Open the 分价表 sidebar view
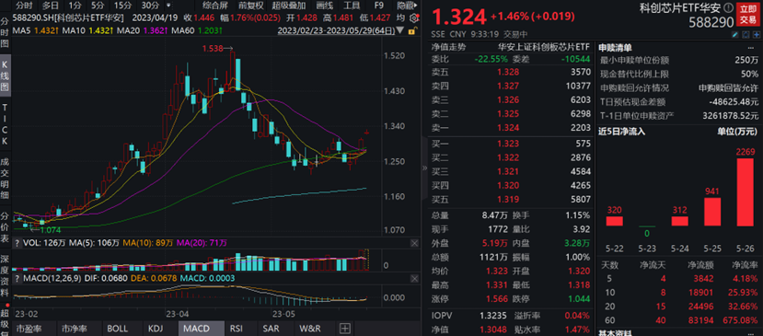 click(x=5, y=227)
